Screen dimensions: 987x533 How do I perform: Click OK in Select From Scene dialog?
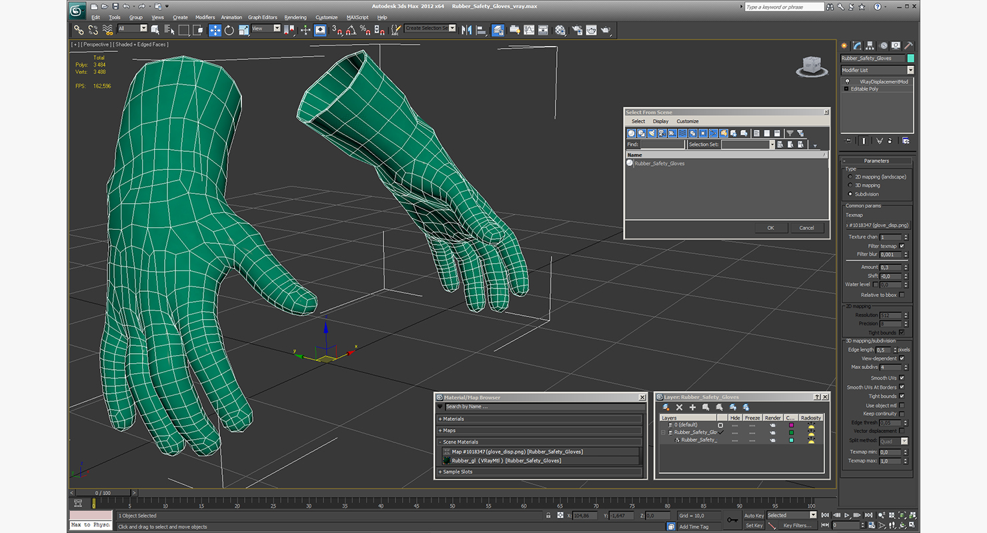pos(770,228)
